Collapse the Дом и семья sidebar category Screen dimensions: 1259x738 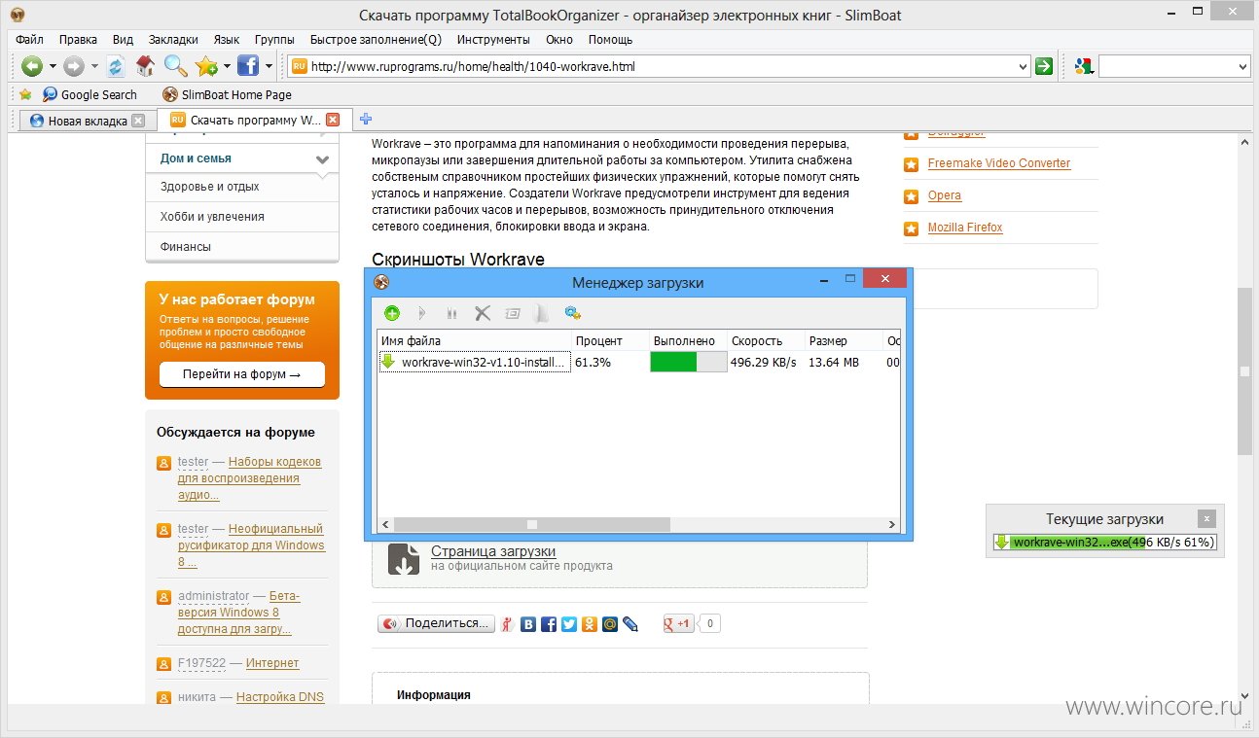(x=323, y=159)
